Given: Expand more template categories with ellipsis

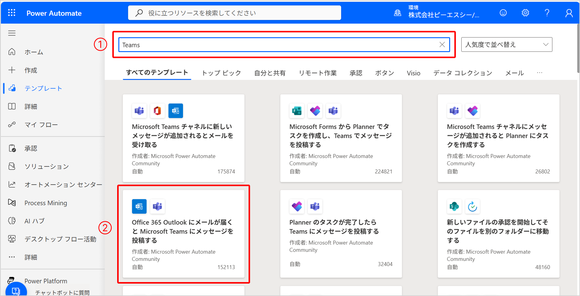Looking at the screenshot, I should [x=539, y=73].
